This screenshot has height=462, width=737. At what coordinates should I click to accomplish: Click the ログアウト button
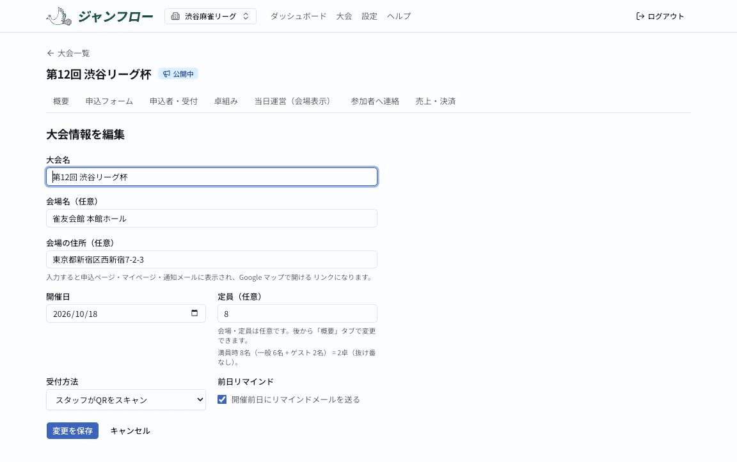click(660, 17)
